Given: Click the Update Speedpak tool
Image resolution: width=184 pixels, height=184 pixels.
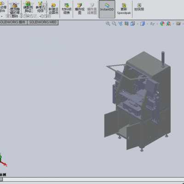Looking at the screenshot, I should pyautogui.click(x=124, y=9).
